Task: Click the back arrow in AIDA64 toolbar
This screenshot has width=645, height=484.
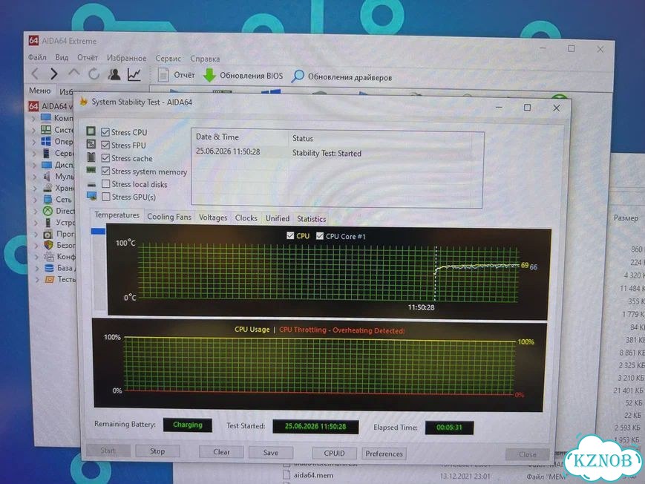Action: click(x=35, y=74)
